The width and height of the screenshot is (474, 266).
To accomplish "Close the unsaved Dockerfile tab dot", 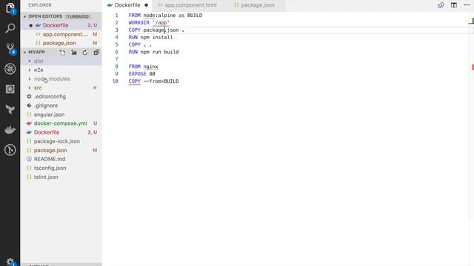I will 147,5.
